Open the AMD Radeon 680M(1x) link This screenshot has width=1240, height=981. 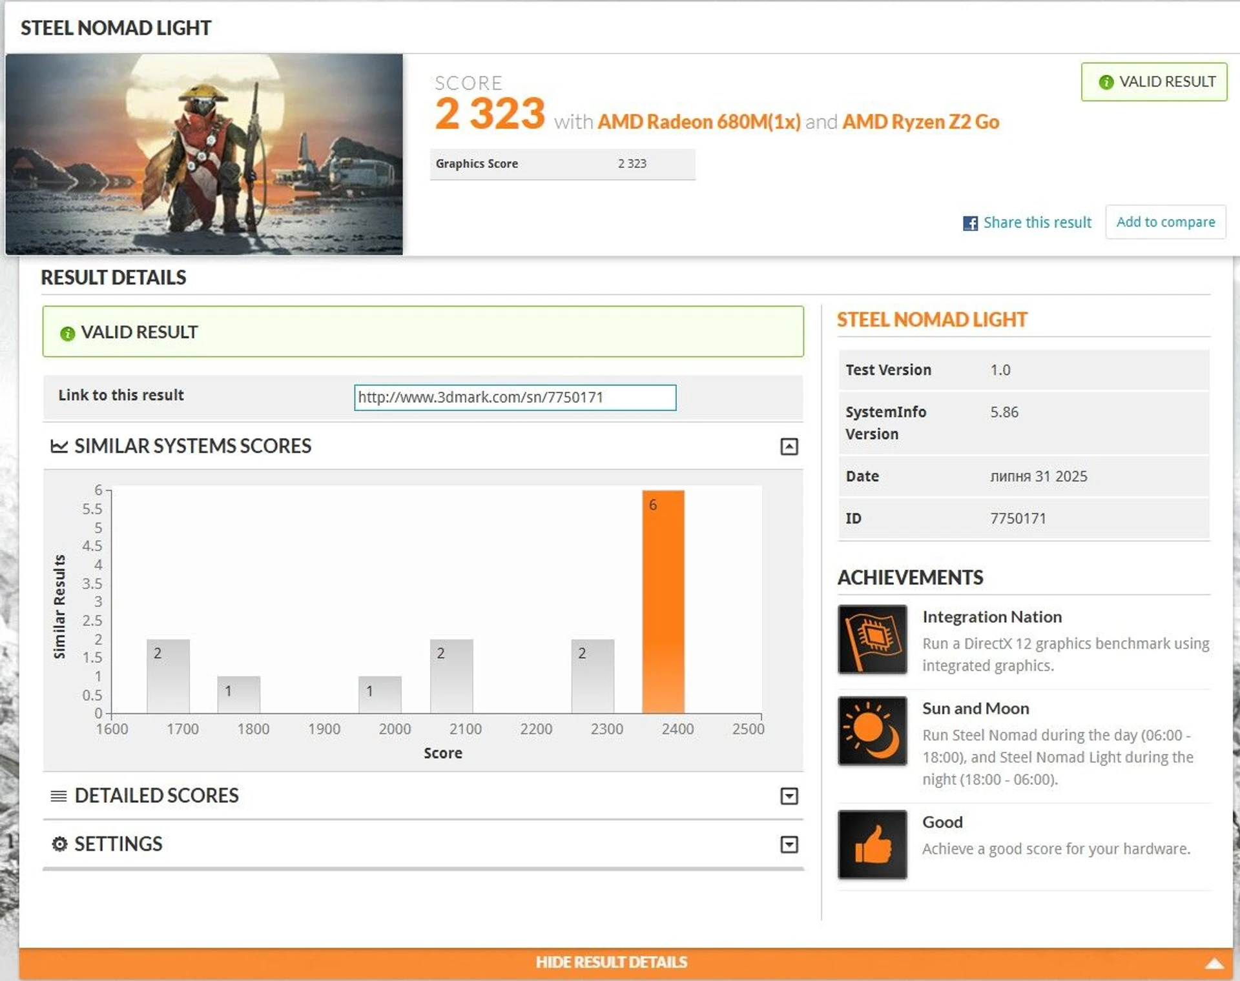pos(699,122)
